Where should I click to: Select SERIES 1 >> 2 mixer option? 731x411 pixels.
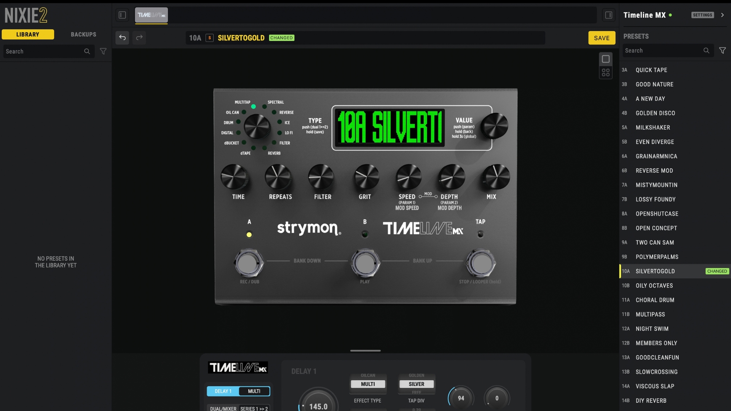tap(254, 409)
